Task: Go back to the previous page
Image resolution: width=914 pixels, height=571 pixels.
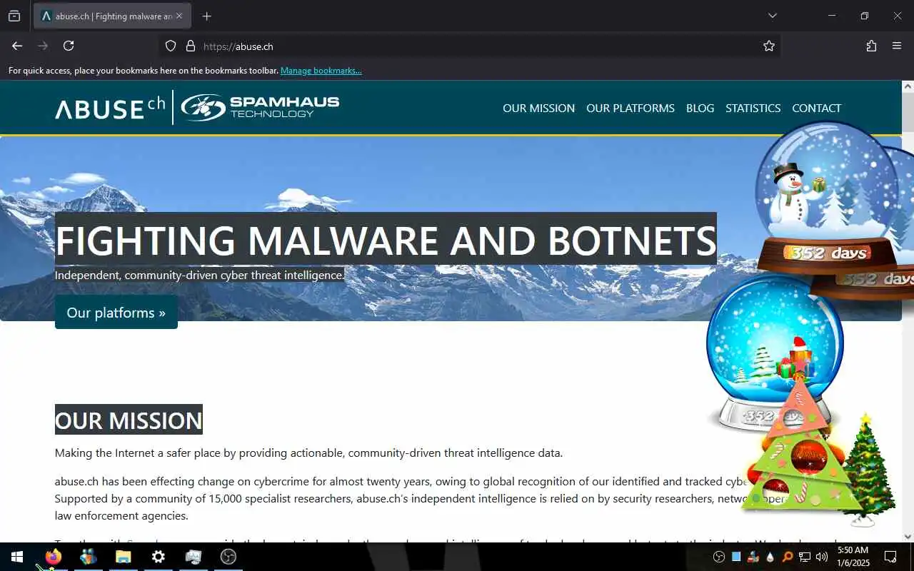Action: [x=17, y=46]
